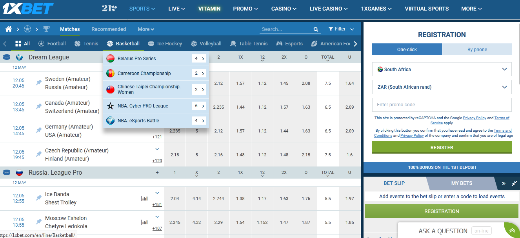Open the ZAR currency dropdown
The width and height of the screenshot is (520, 238).
tap(442, 87)
